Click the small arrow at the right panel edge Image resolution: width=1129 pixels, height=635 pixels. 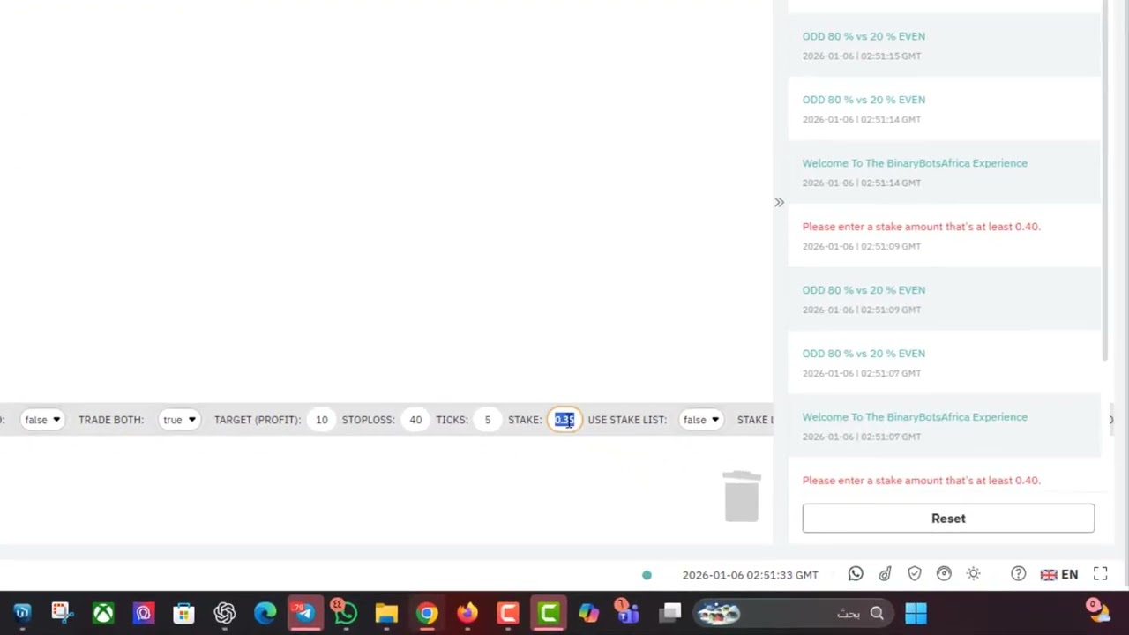[1111, 420]
